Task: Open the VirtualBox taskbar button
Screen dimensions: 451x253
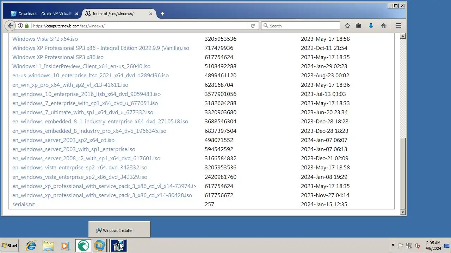Action: coord(100,246)
